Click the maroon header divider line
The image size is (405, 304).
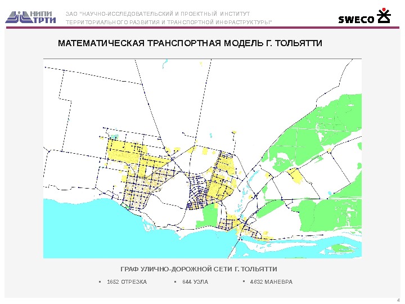coord(202,28)
